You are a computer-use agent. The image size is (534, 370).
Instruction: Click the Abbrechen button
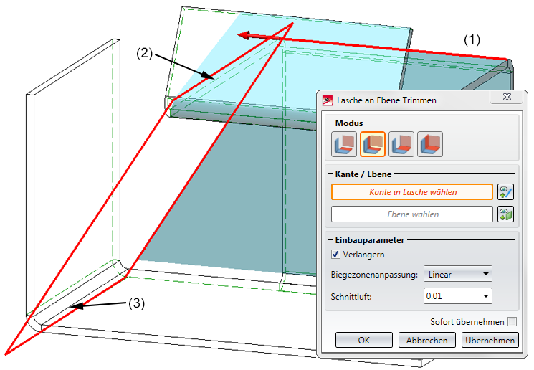tap(426, 340)
